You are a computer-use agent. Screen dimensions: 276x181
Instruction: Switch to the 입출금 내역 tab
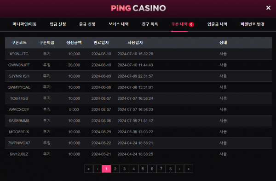217,24
